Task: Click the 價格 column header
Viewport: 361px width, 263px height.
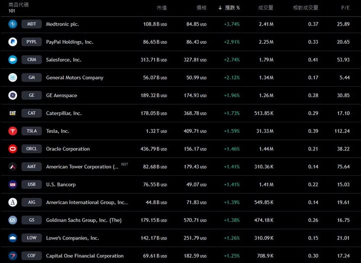Action: pos(202,8)
